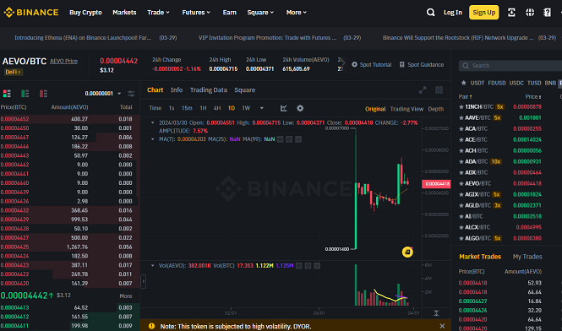This screenshot has width=562, height=331.
Task: Filter pairs by USDT market
Action: (x=477, y=83)
